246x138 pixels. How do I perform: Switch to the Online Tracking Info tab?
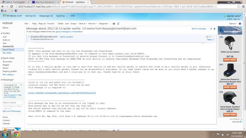(x=15, y=2)
